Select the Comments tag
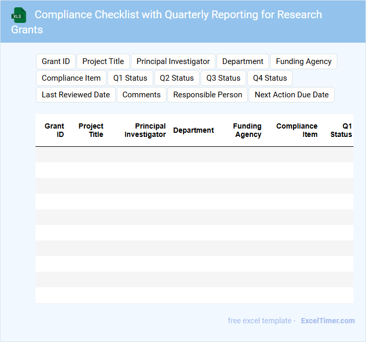The image size is (366, 342). tap(141, 95)
